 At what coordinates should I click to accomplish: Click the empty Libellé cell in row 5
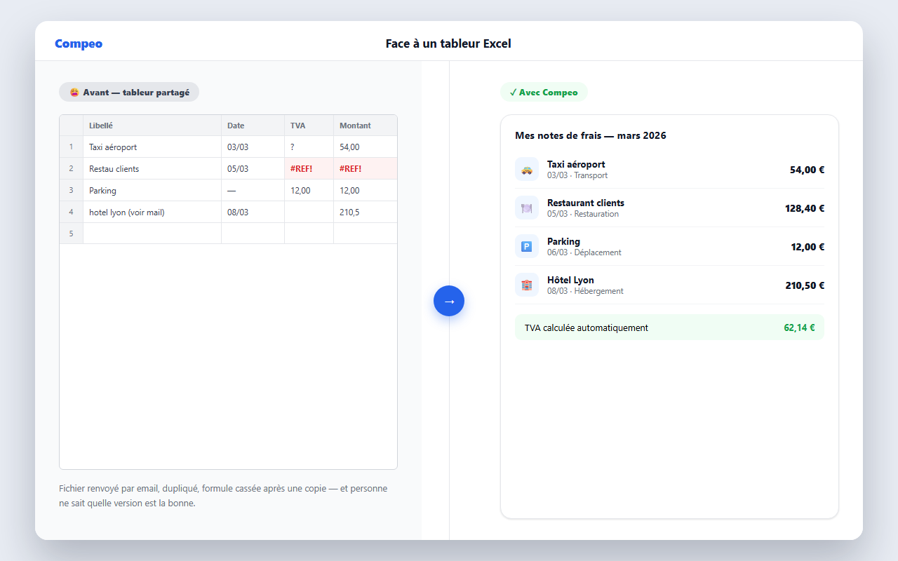coord(152,234)
